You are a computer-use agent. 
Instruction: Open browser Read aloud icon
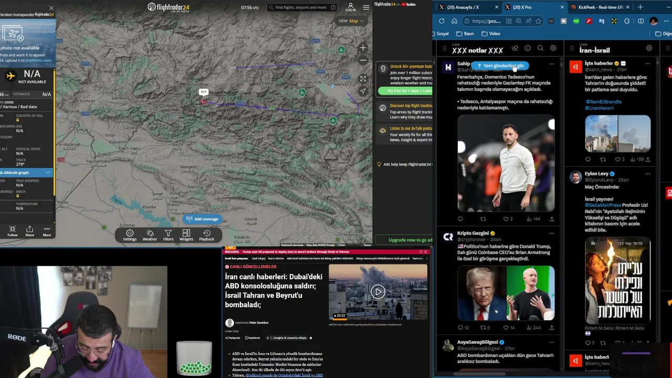(x=529, y=21)
